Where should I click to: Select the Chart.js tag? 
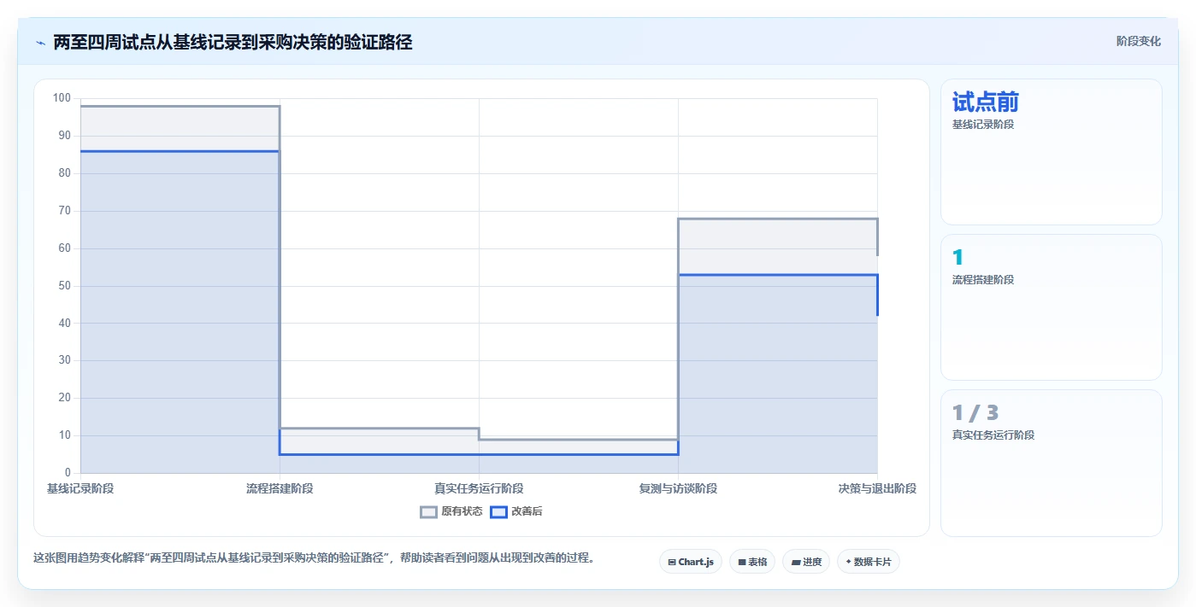coord(691,562)
